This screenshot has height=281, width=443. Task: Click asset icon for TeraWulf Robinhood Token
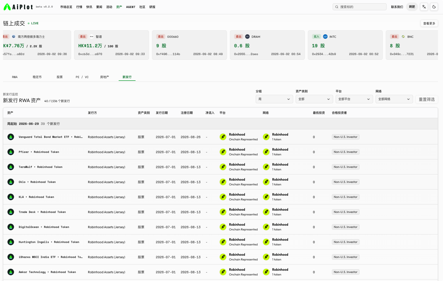pos(11,167)
